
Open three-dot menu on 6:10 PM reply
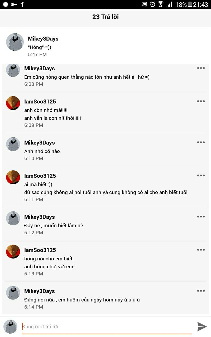201,142
